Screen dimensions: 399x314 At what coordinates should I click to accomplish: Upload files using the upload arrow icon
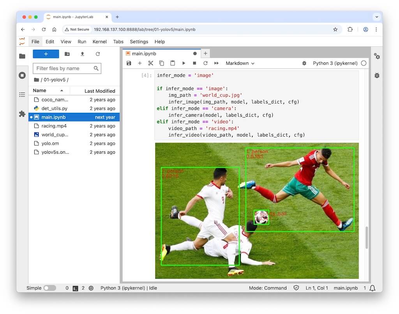(x=82, y=54)
